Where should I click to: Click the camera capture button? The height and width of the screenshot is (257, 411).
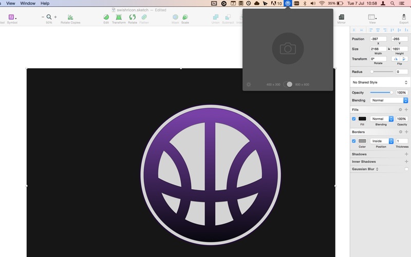click(288, 48)
